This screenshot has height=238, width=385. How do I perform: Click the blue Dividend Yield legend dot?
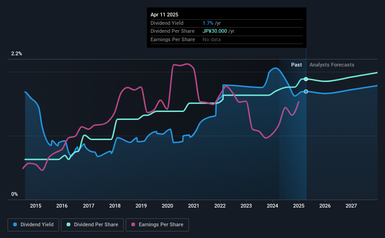click(15, 224)
